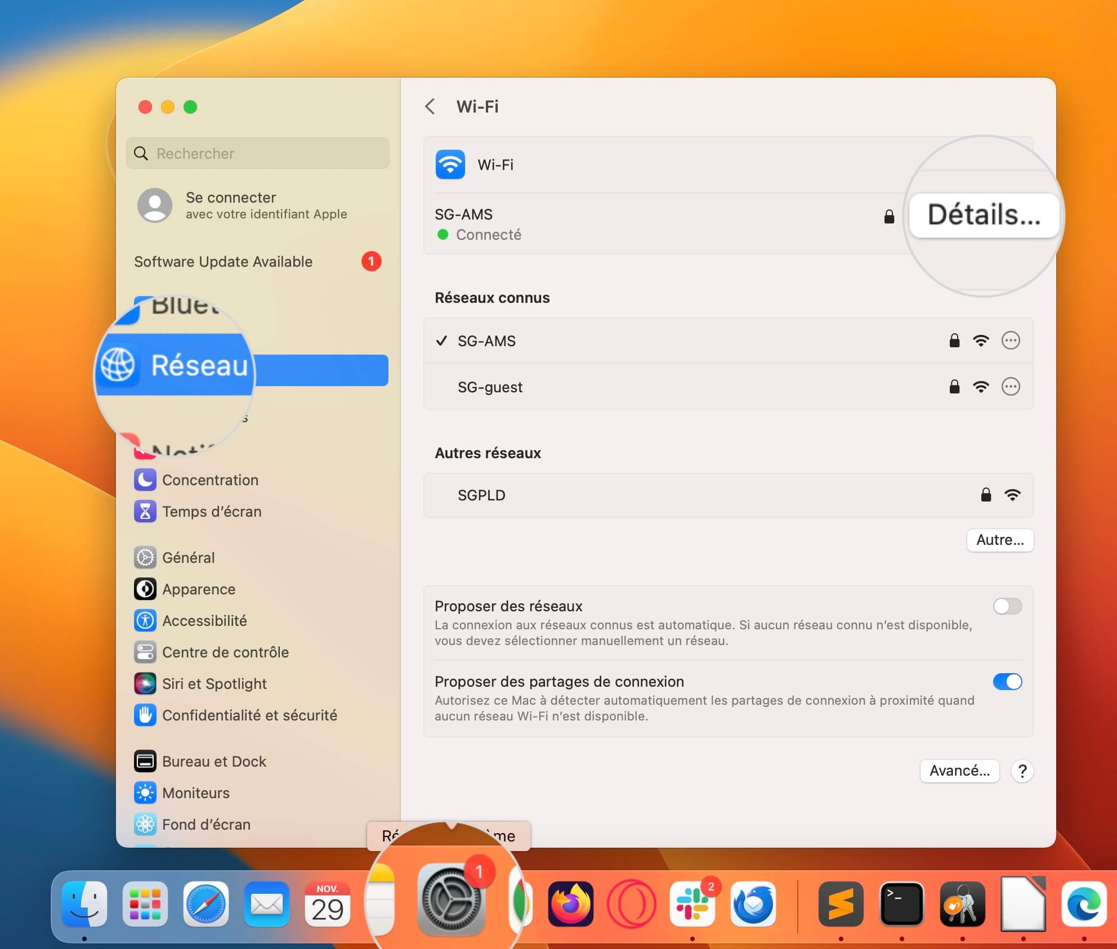Click the Autre… button
The height and width of the screenshot is (949, 1117).
pyautogui.click(x=1000, y=540)
